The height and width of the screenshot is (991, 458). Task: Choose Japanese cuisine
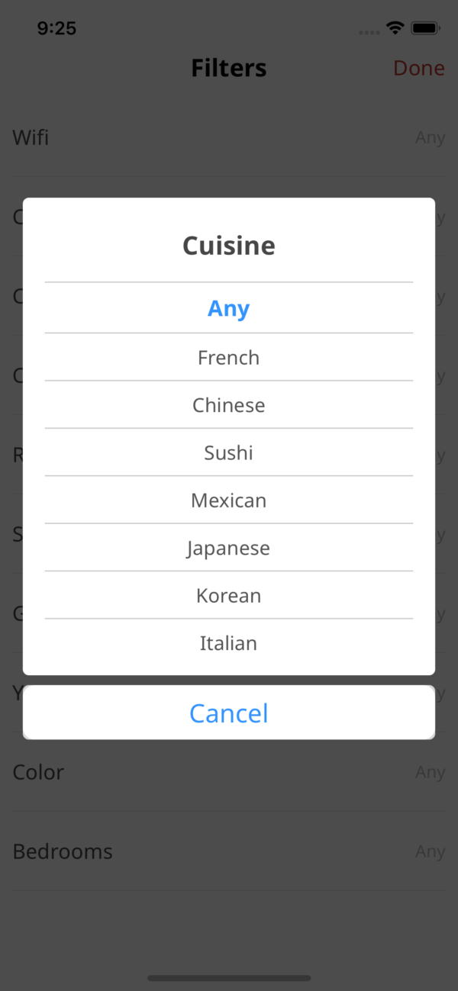pos(228,548)
